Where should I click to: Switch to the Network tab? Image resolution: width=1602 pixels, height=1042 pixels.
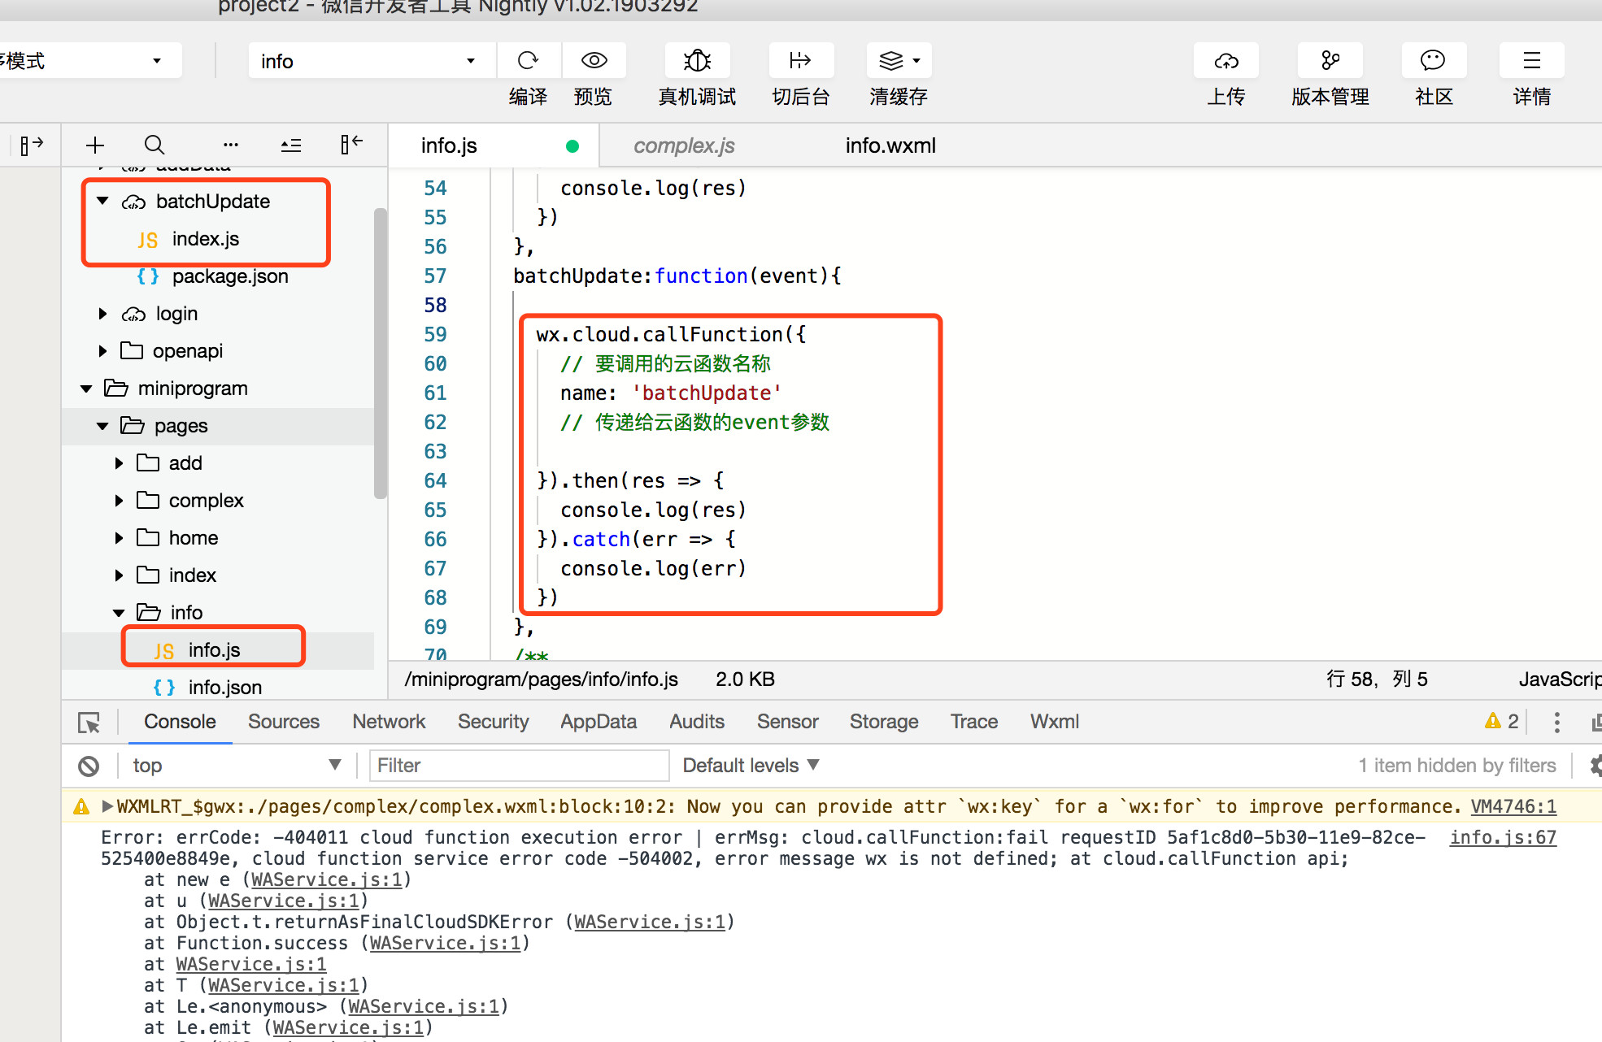[x=389, y=722]
